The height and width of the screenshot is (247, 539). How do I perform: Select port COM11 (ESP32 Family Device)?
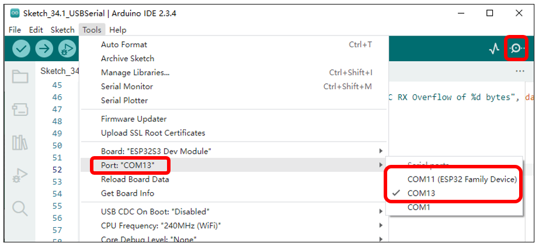coord(454,179)
